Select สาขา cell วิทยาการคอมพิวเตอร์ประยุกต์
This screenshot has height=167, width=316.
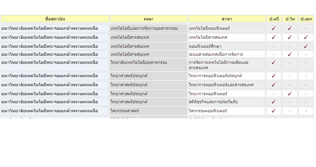(227, 76)
